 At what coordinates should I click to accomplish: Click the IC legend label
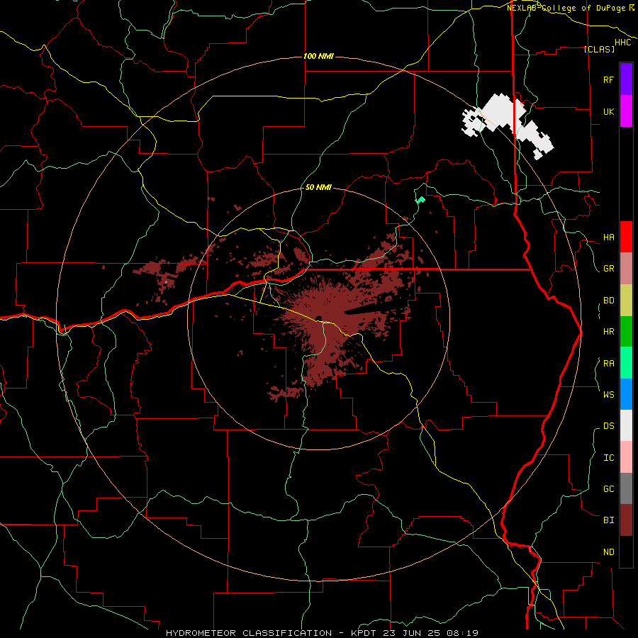click(608, 458)
